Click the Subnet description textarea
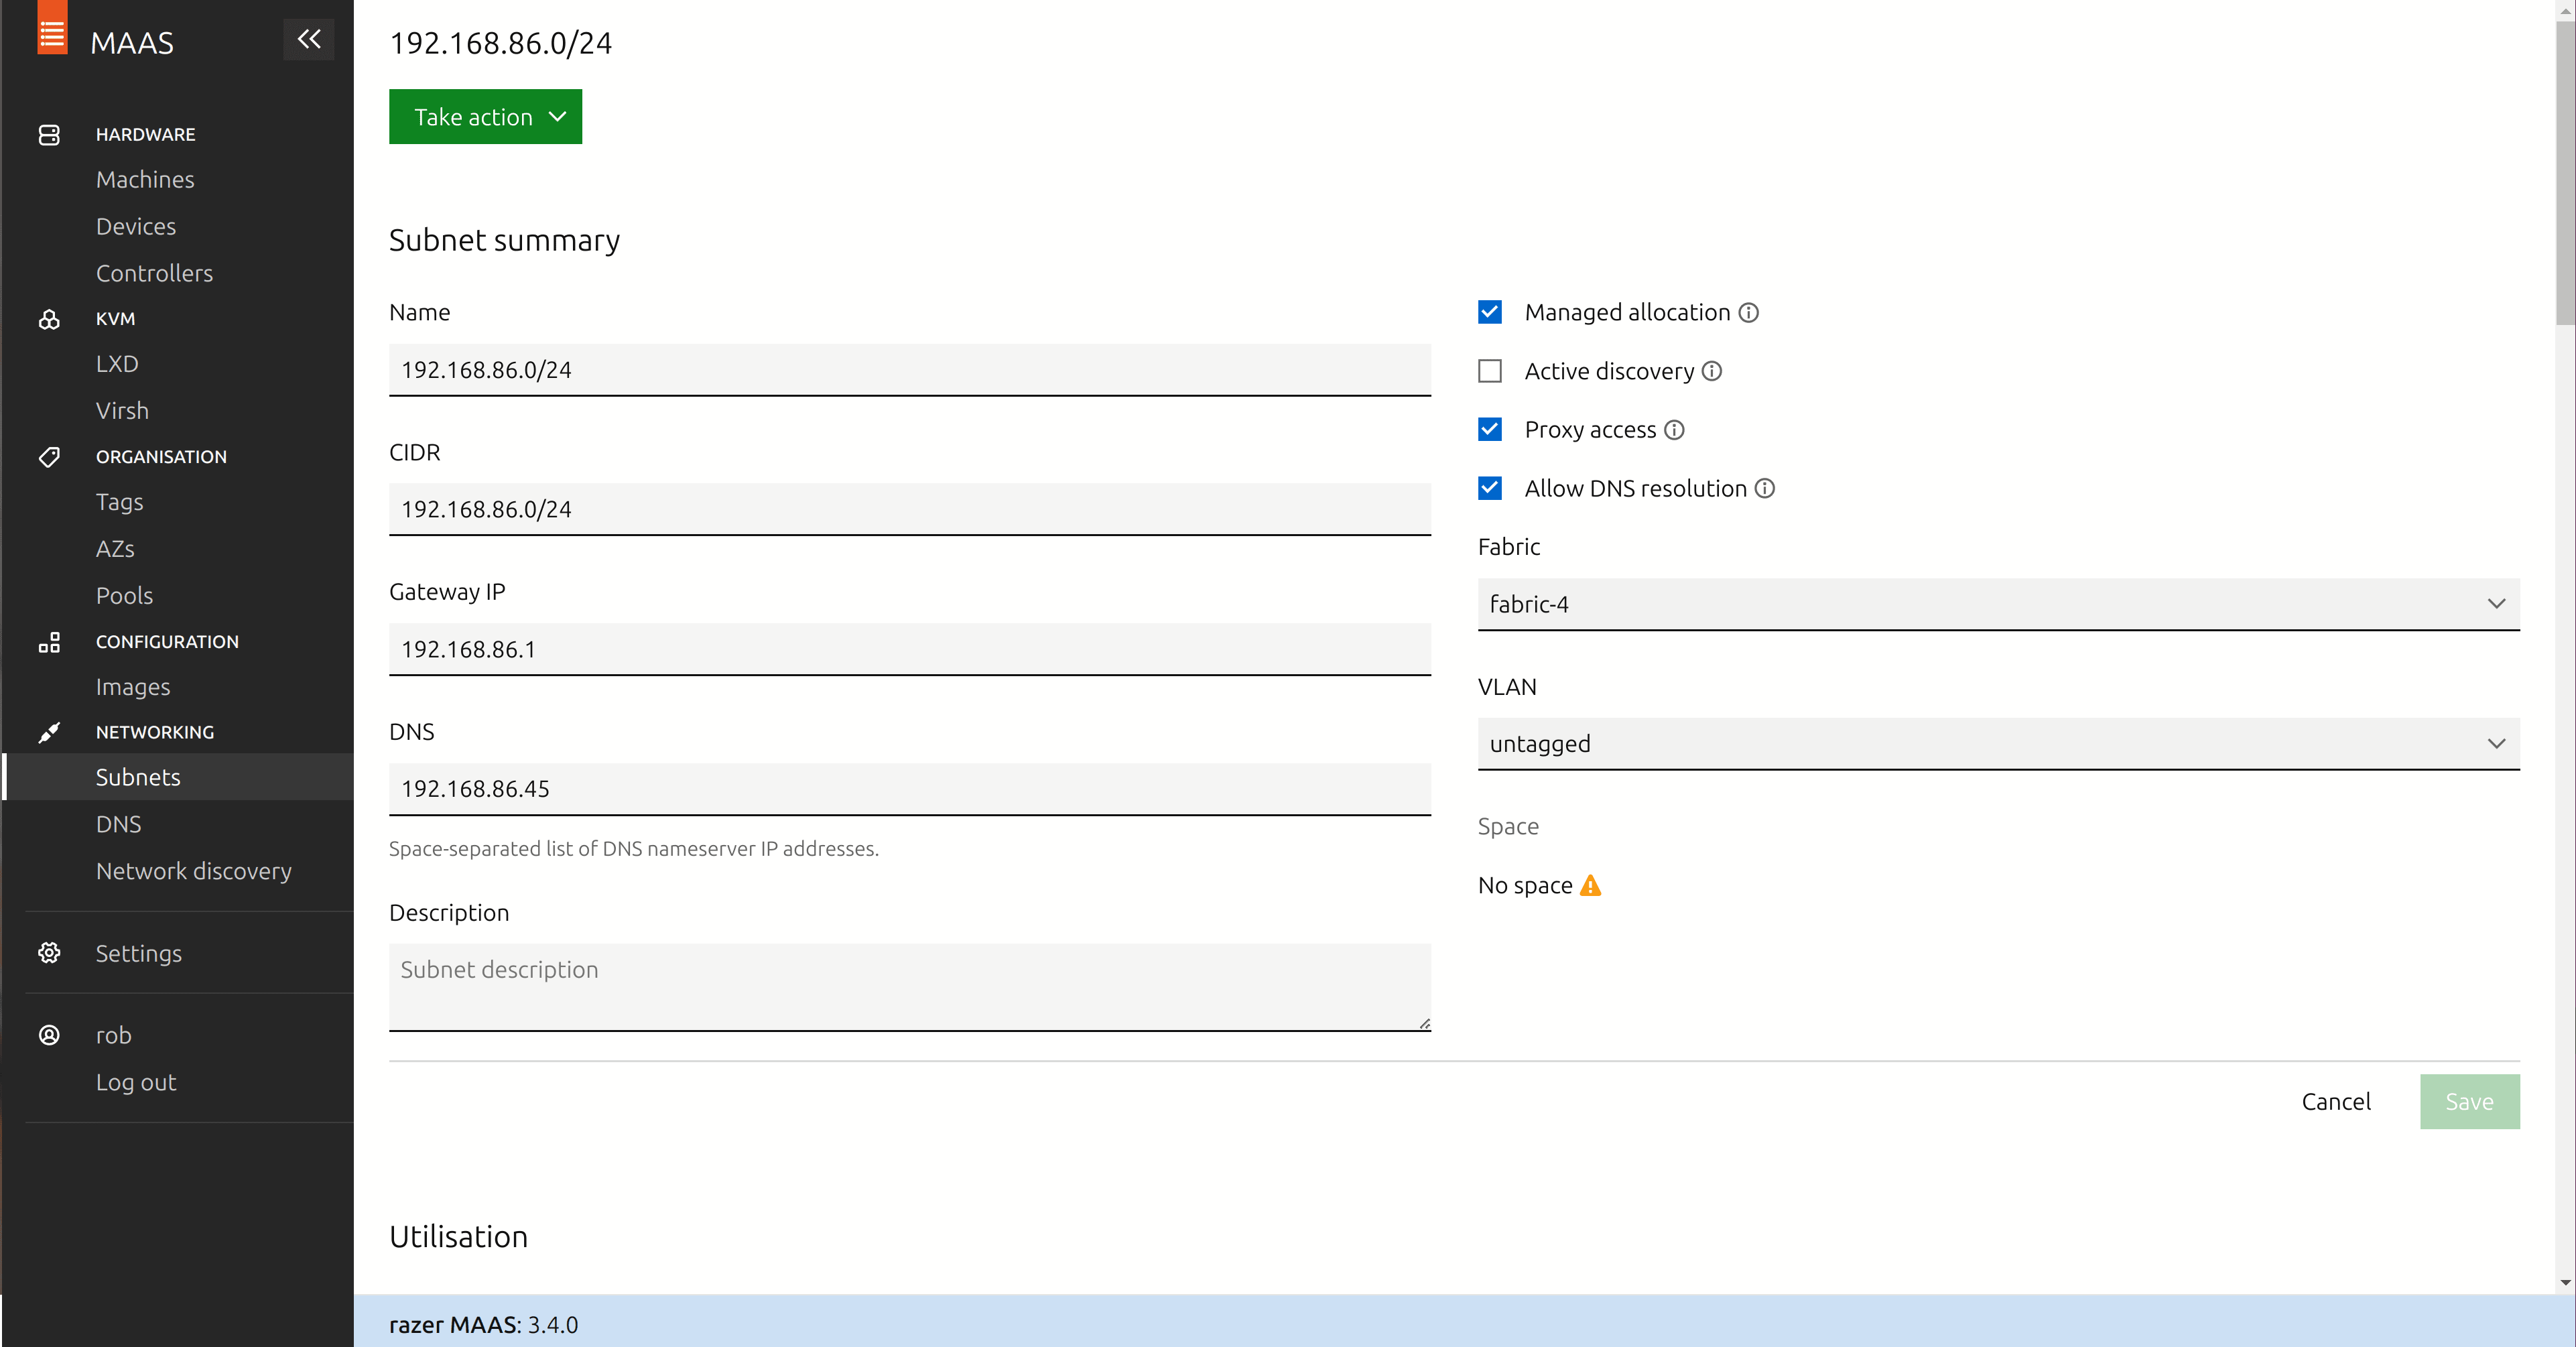The height and width of the screenshot is (1347, 2576). pyautogui.click(x=910, y=987)
